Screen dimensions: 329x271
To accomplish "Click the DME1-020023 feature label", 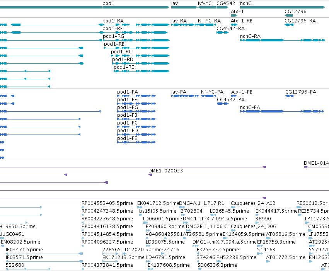I will 165,171.
